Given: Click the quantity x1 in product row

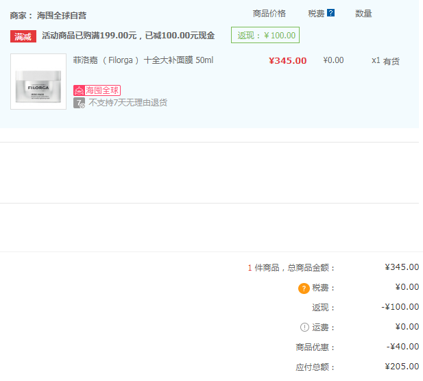Looking at the screenshot, I should coord(376,60).
